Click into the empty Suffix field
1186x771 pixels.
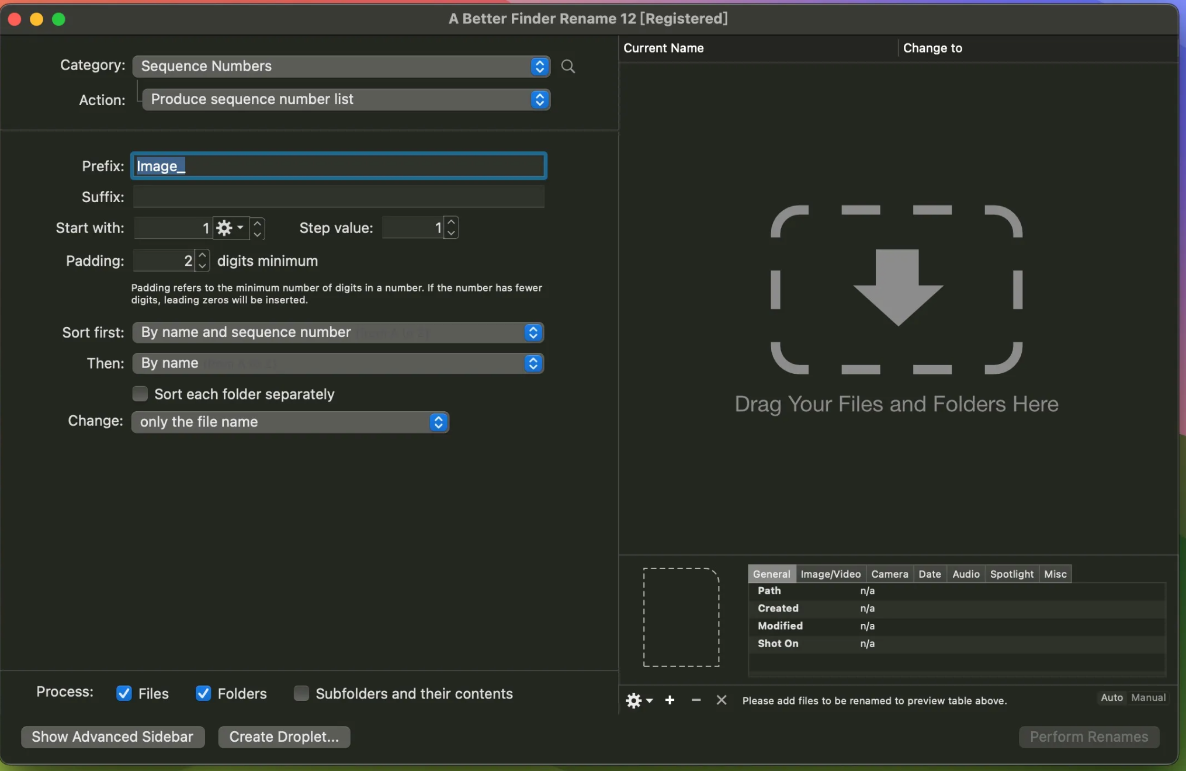[339, 197]
